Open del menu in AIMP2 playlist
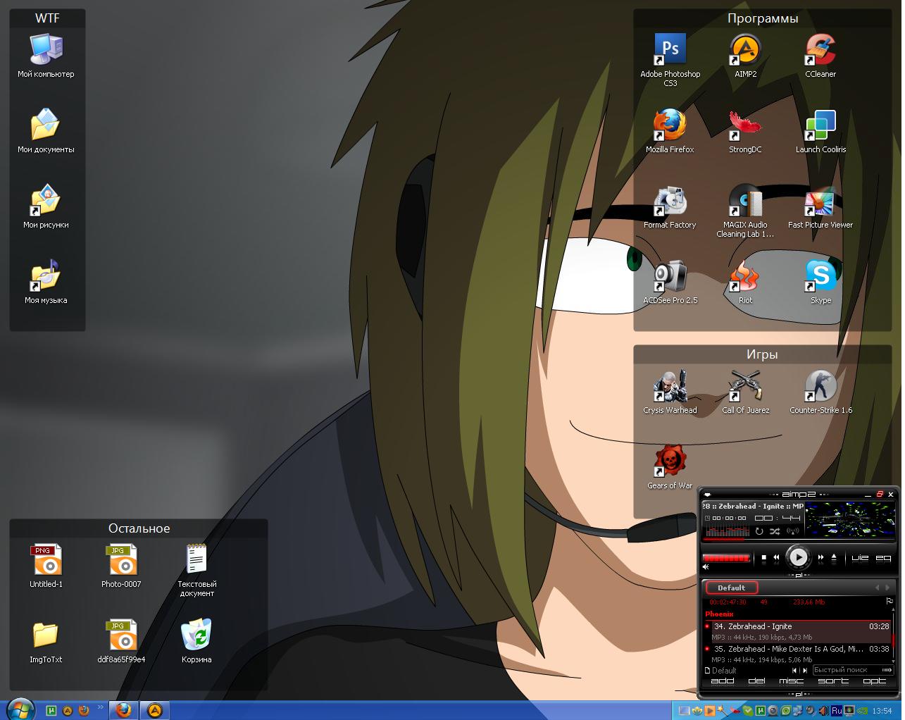The image size is (905, 720). (757, 681)
